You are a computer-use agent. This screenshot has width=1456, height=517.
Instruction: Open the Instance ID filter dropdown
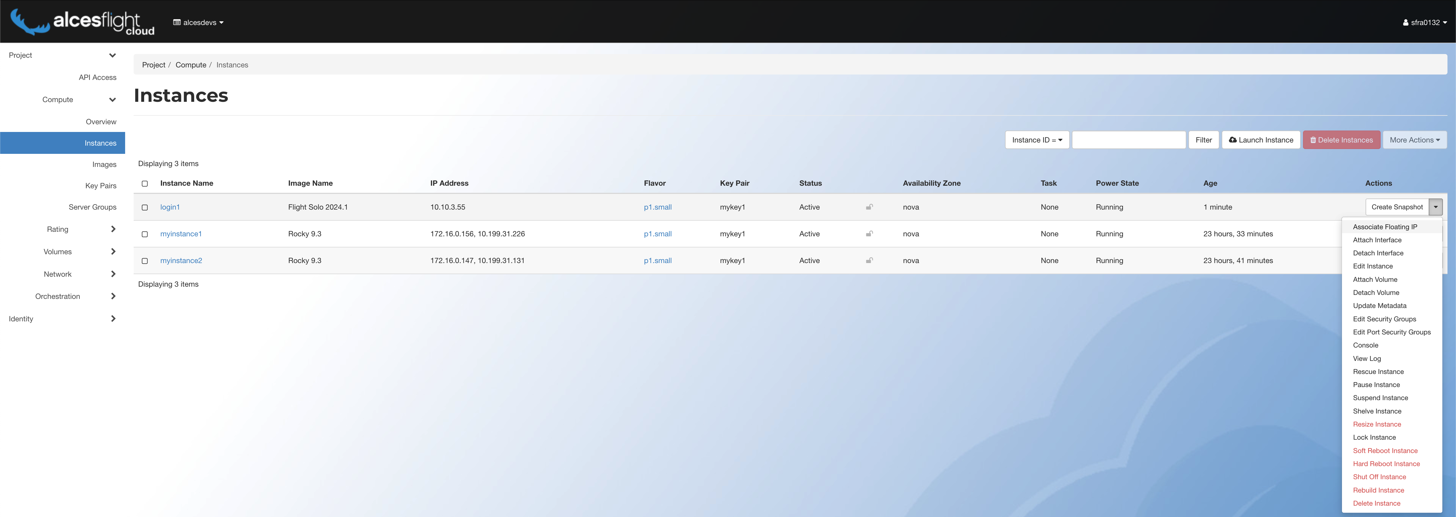tap(1037, 140)
